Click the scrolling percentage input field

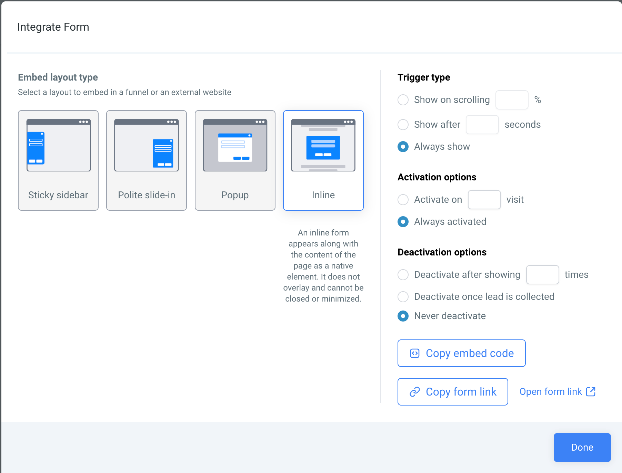[x=512, y=100]
